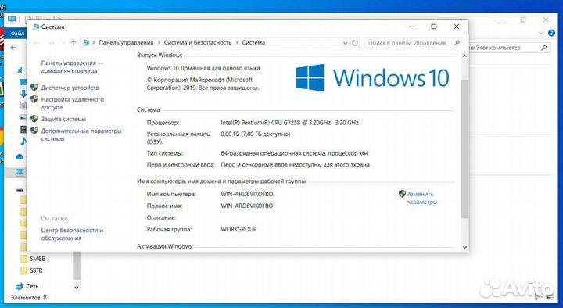Select processor Intel Pentium G3258 text
The height and width of the screenshot is (308, 563).
(289, 123)
